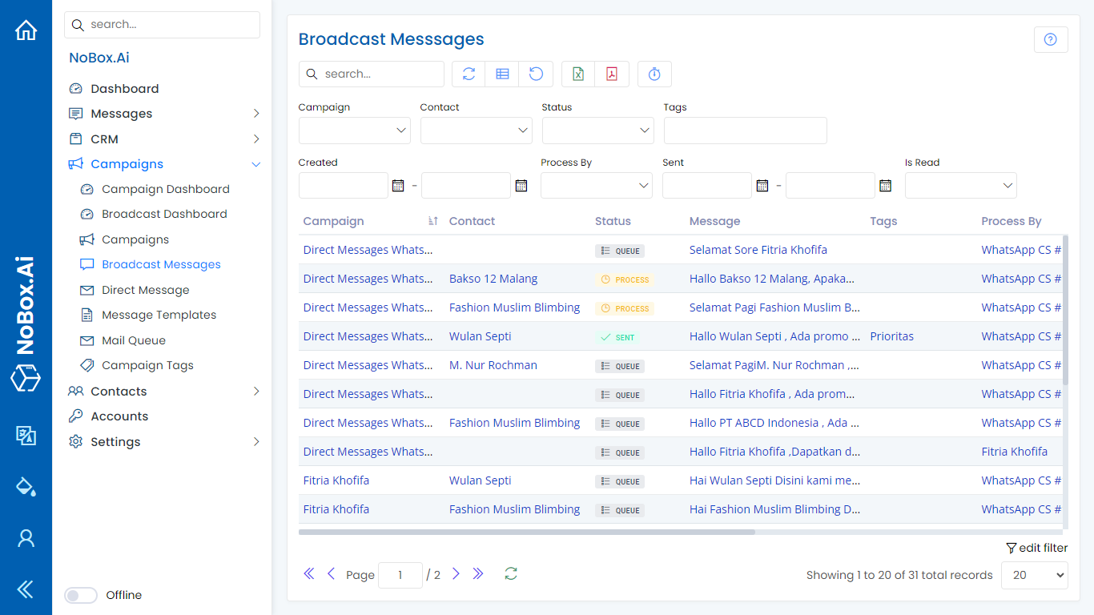Export table to PDF file icon
The width and height of the screenshot is (1094, 615).
(x=612, y=74)
